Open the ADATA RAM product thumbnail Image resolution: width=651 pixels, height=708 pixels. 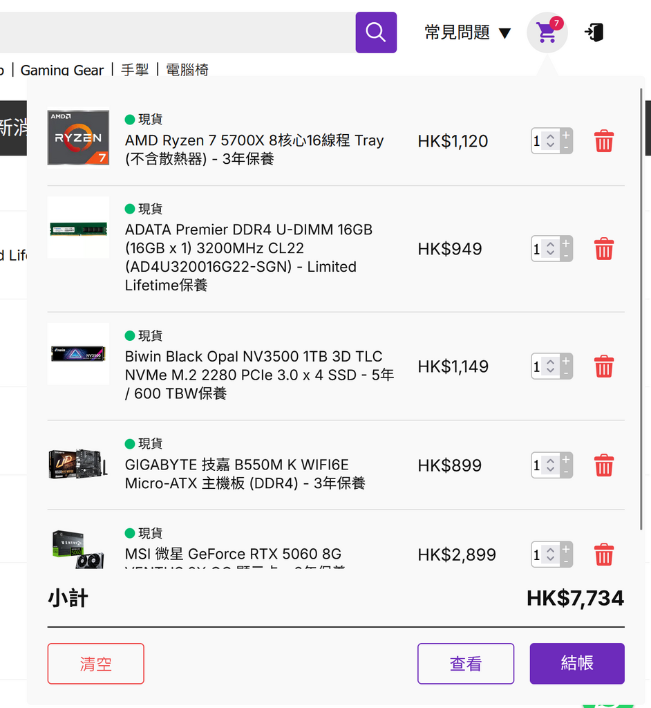(78, 227)
